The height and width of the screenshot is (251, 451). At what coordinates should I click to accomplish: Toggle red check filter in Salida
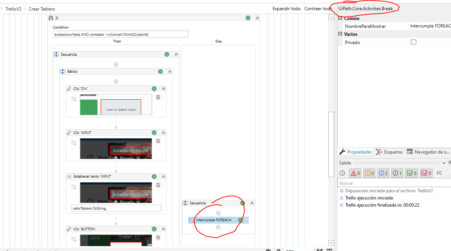tap(426, 173)
